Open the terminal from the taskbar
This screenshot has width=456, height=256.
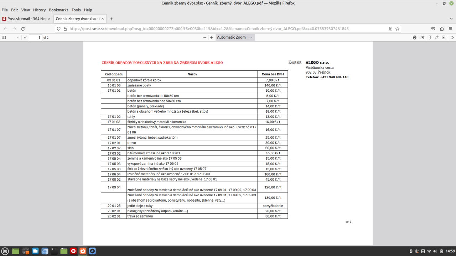(x=54, y=251)
